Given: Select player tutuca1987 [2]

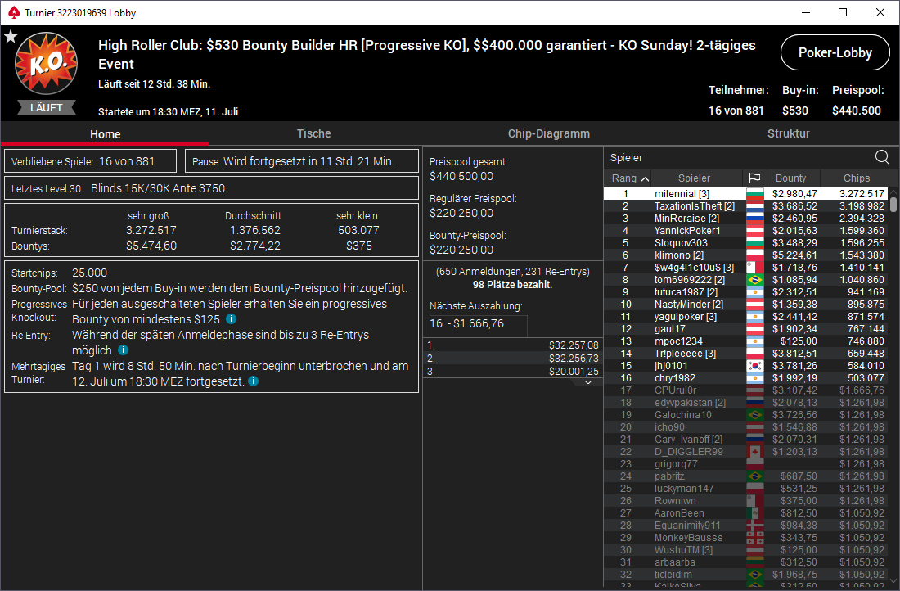Looking at the screenshot, I should (745, 292).
